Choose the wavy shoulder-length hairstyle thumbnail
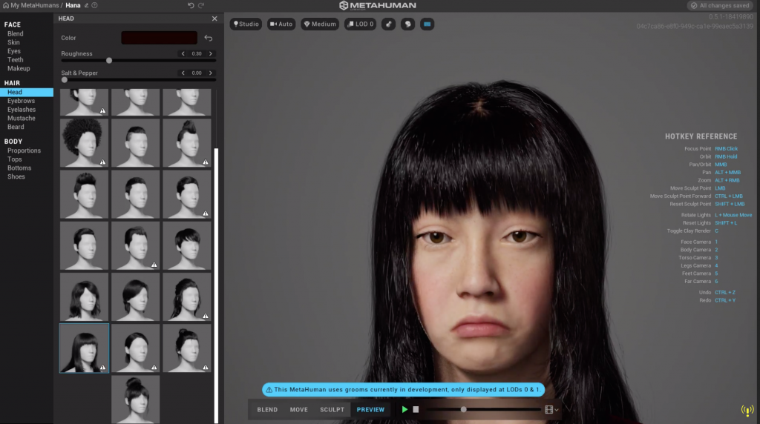 [85, 297]
